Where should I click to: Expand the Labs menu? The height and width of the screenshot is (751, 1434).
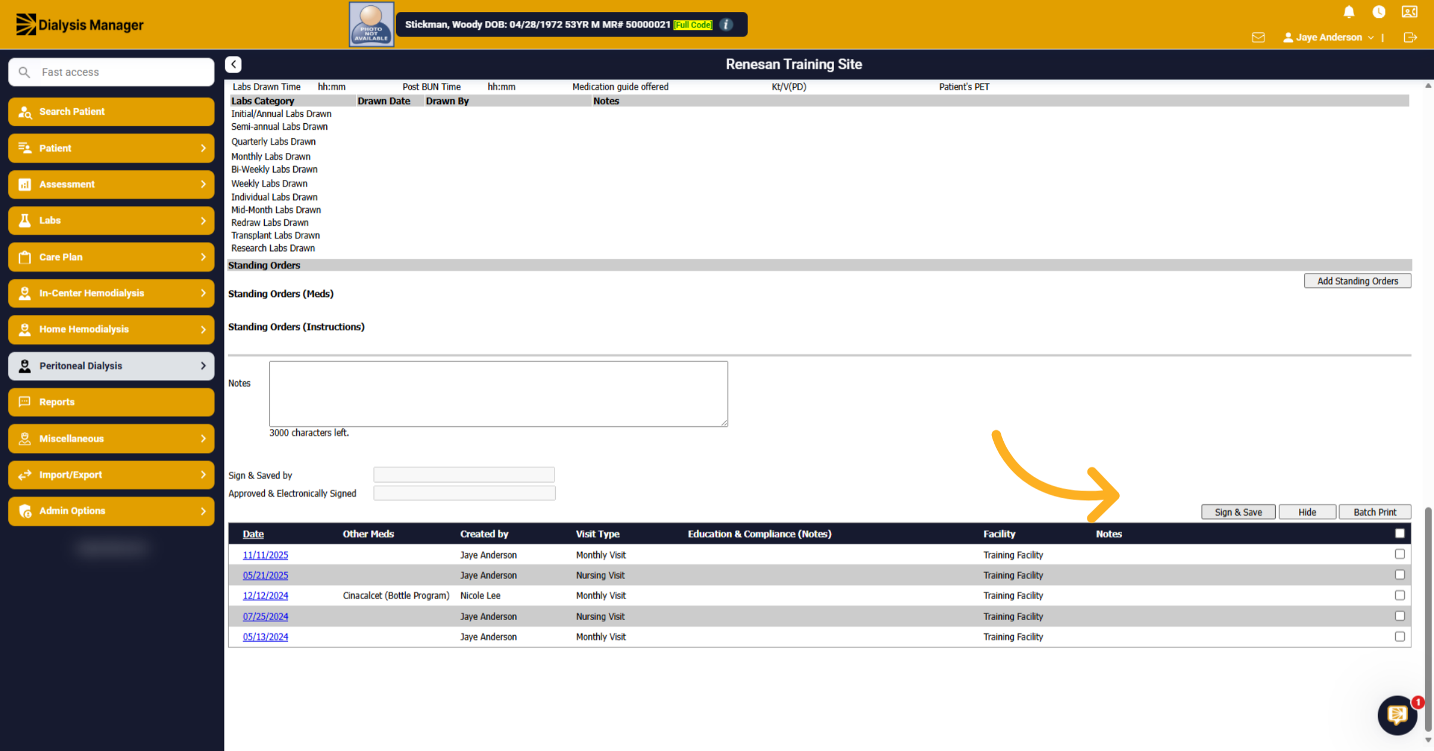111,220
